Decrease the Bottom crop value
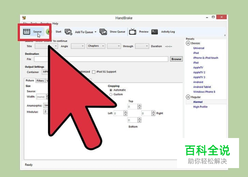248x177 pixels. click(139, 121)
